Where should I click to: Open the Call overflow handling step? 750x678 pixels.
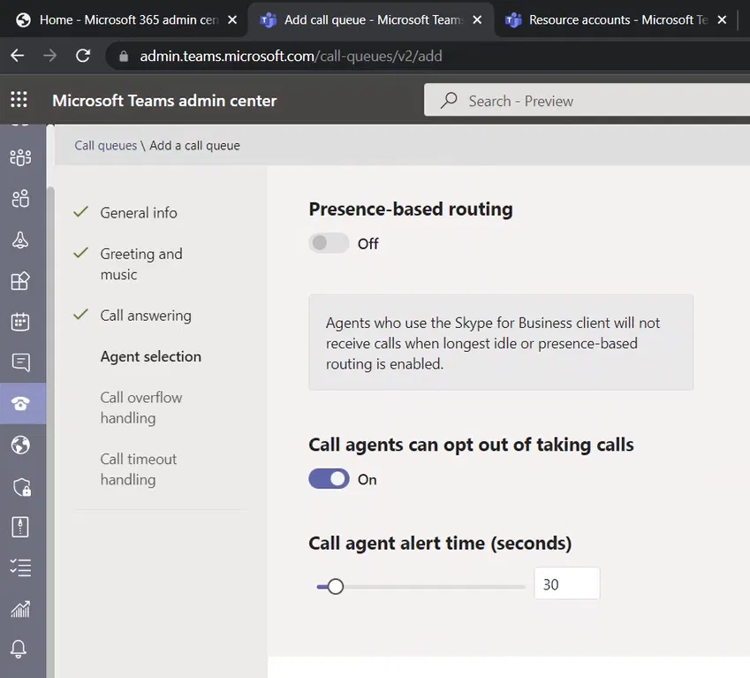140,408
